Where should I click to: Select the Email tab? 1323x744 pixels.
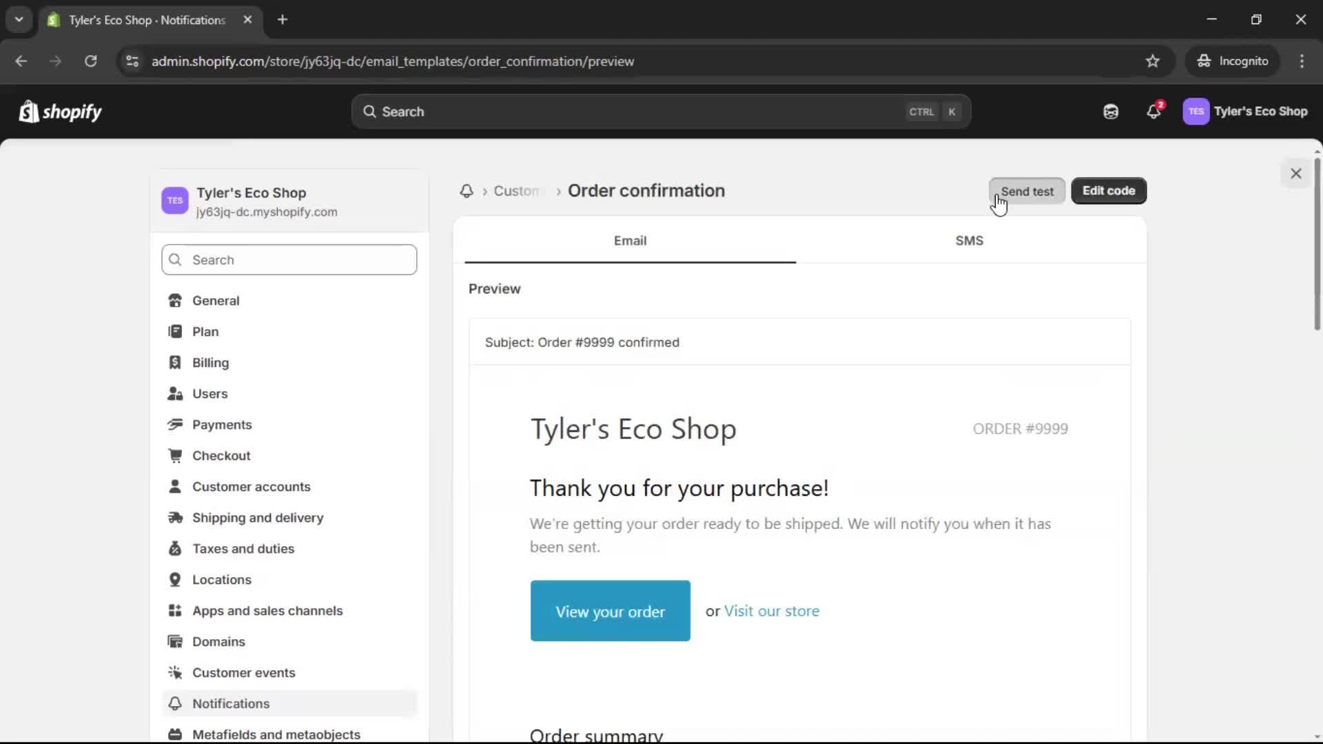pyautogui.click(x=630, y=241)
